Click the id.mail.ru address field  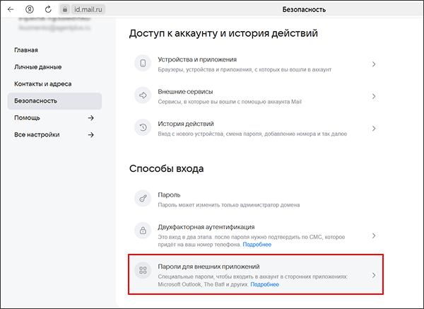pos(88,9)
